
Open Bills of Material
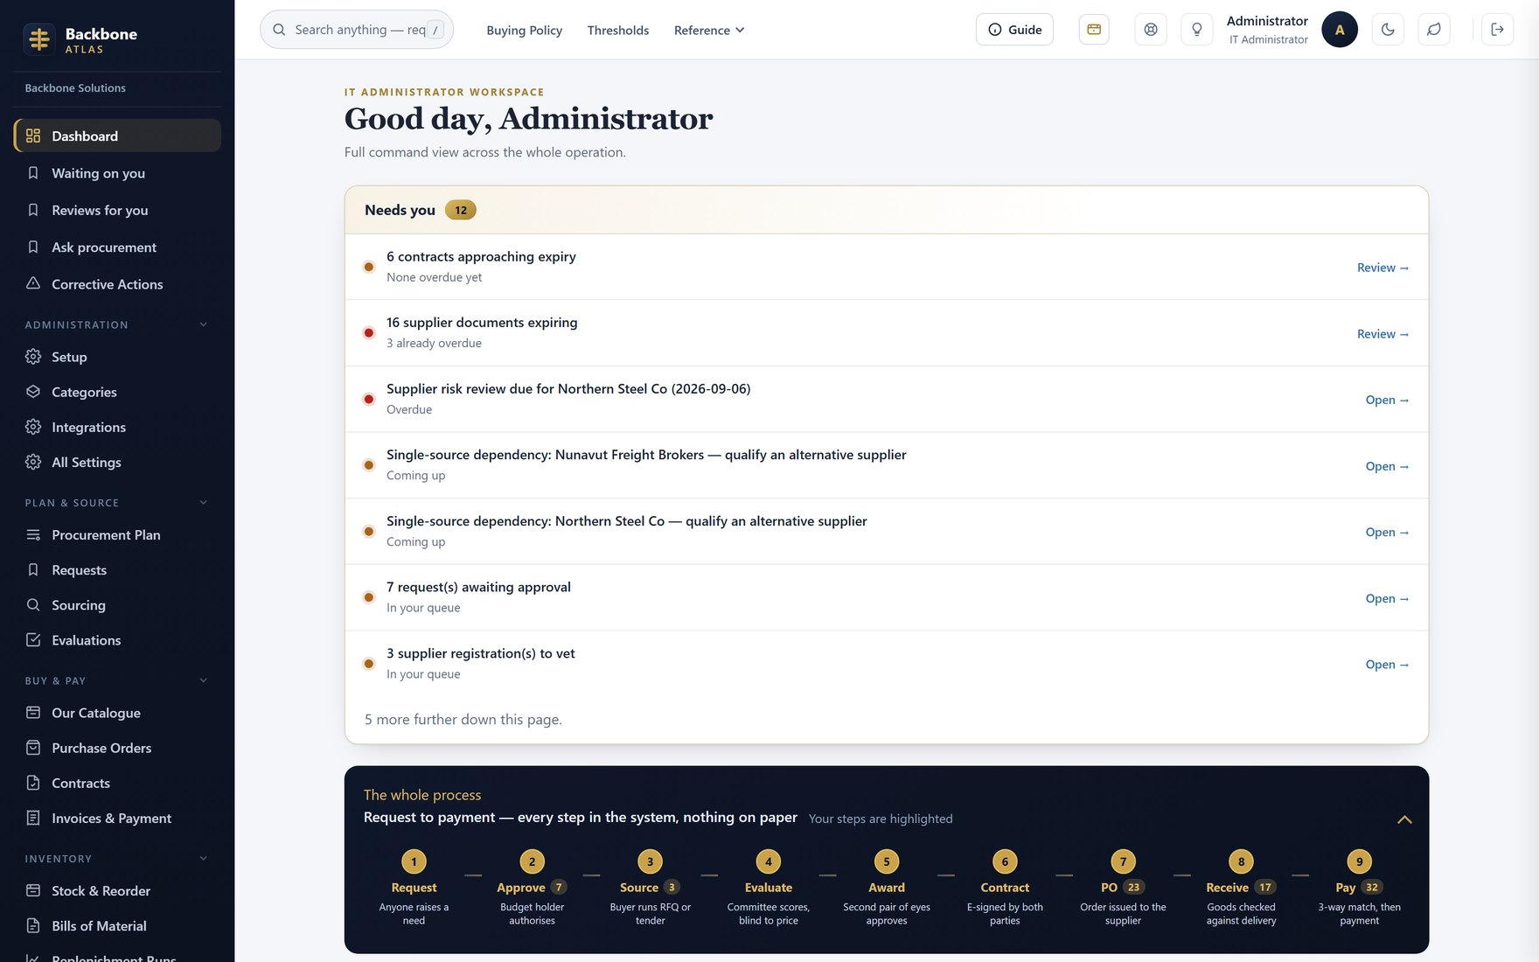(117, 925)
